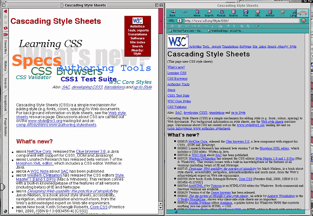Image resolution: width=313 pixels, height=216 pixels.
Task: Click the URL address field in right browser
Action: tap(242, 21)
